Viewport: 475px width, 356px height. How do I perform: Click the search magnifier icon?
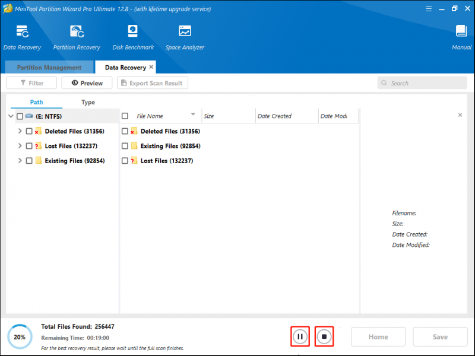(x=384, y=82)
